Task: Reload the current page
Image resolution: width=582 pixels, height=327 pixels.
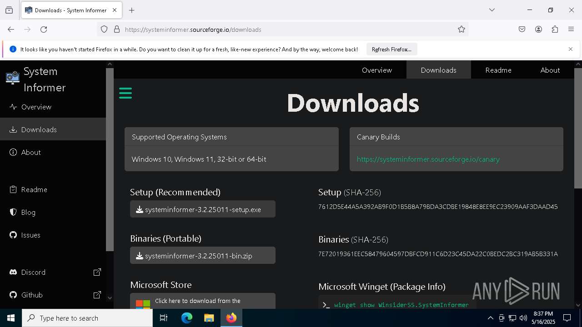Action: 44,29
